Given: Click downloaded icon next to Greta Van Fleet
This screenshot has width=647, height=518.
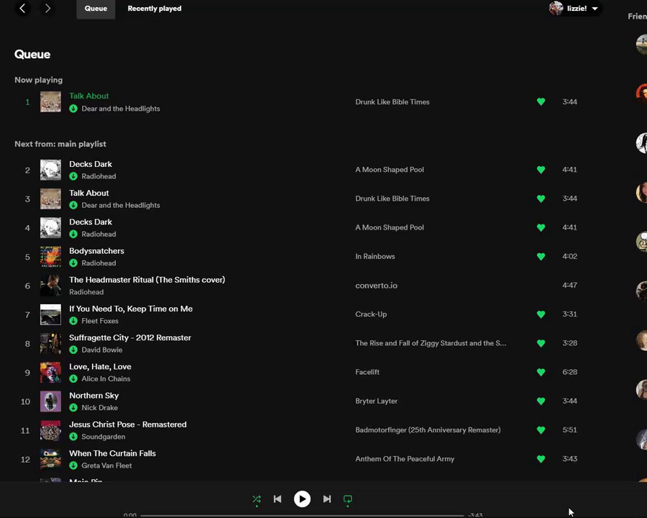Looking at the screenshot, I should [73, 465].
